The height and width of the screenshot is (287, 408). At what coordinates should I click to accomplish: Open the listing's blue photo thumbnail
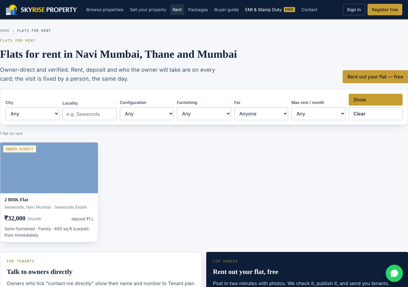click(x=49, y=168)
